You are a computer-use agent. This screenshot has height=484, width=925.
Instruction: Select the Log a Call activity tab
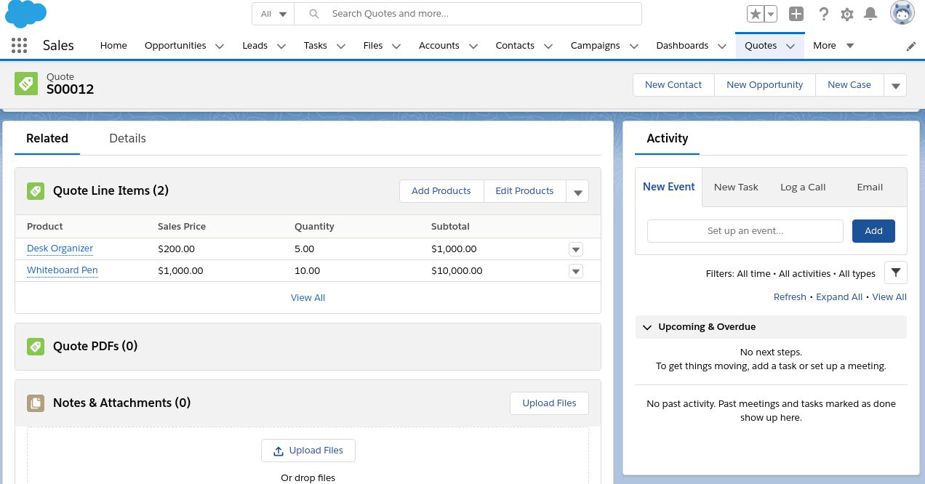click(803, 187)
